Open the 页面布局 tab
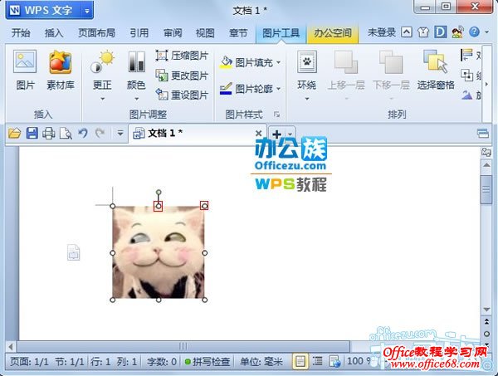The image size is (498, 376). [x=96, y=32]
